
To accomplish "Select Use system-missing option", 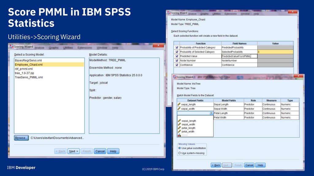I will 191,153.
